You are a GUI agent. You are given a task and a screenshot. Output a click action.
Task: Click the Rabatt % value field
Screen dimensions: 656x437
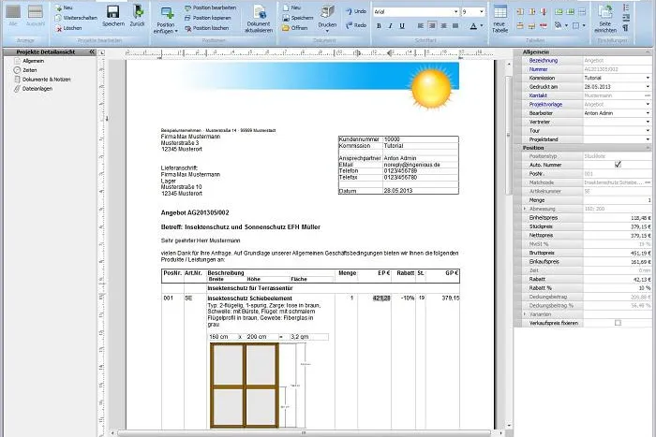point(617,287)
